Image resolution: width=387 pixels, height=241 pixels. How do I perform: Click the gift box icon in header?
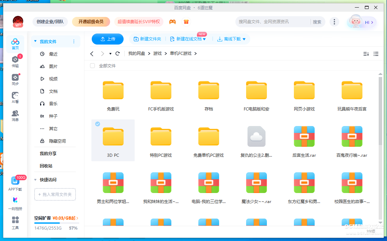point(186,22)
